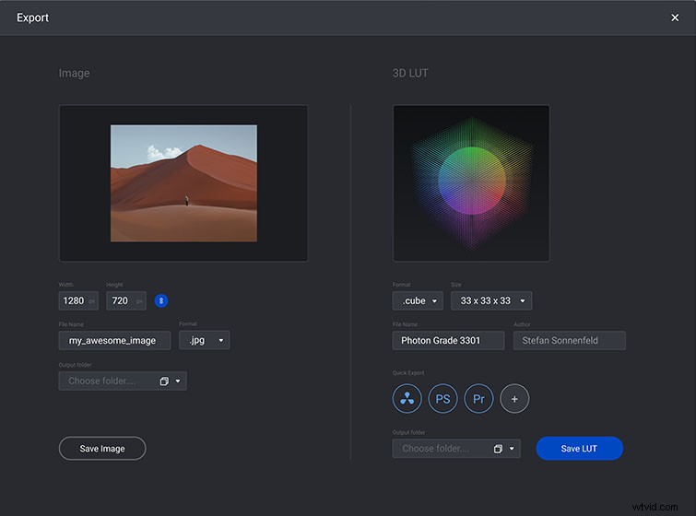
Task: Click the 3D LUT color cube preview
Action: coord(471,183)
